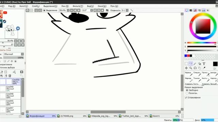Image resolution: width=218 pixels, height=122 pixels.
Task: Open the Слой(L) menu
Action: [36, 6]
